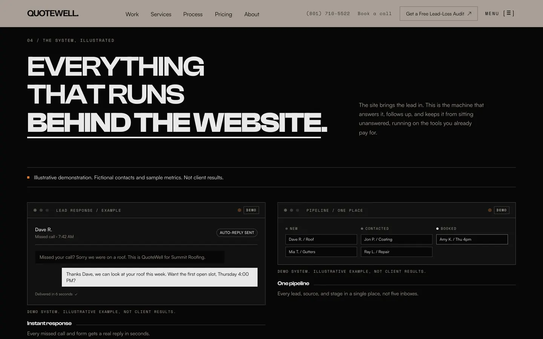Viewport: 543px width, 339px height.
Task: Click the "PIPELINE / ONE PLACE" panel title
Action: (335, 211)
